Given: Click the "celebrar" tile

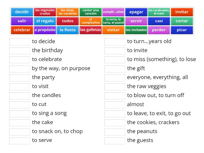Looking at the screenshot, I should (22, 30).
